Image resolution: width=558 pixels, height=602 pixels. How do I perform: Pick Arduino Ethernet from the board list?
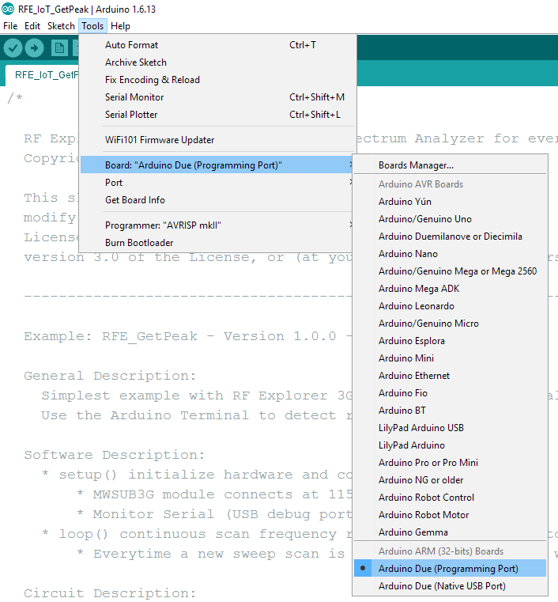point(451,376)
